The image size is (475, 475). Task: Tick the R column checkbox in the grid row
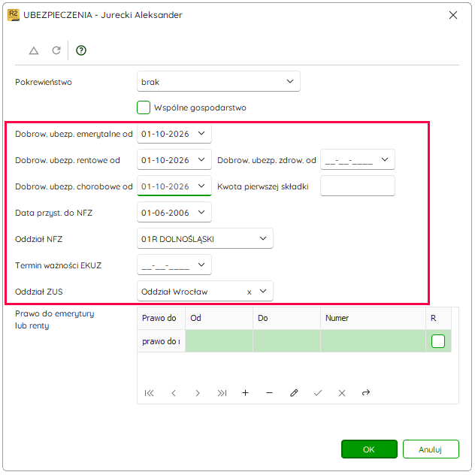pos(438,341)
